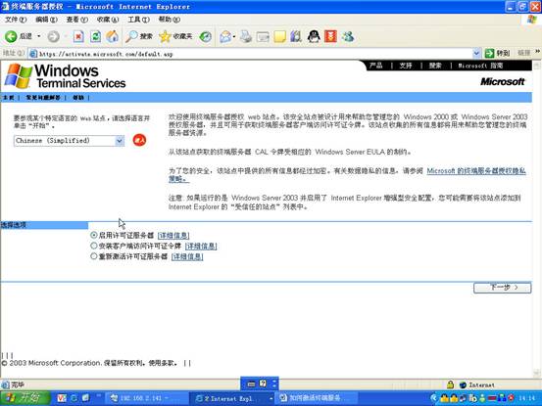
Task: Expand the address bar URL history dropdown
Action: coord(476,53)
